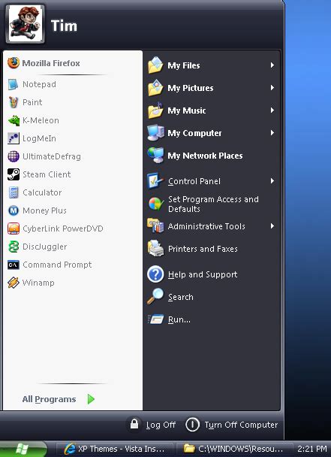Click the CyberLink PowerDVD label

pyautogui.click(x=63, y=228)
